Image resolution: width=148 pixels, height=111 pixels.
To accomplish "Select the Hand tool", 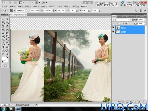I will (x=3, y=54).
